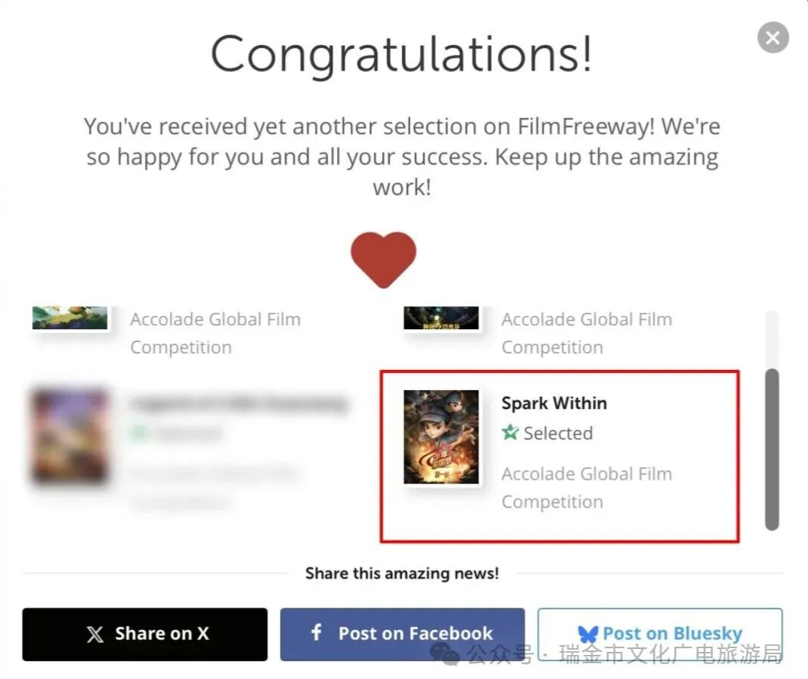Open the blurred film poster thumbnail
808x679 pixels.
[70, 437]
